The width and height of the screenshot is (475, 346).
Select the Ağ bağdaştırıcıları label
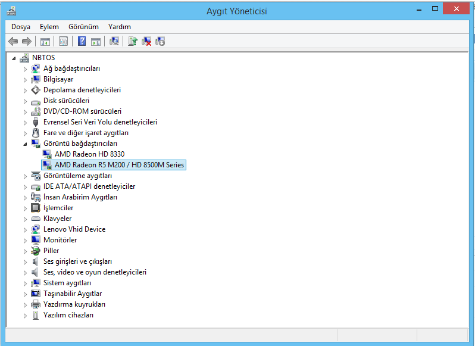tap(71, 68)
